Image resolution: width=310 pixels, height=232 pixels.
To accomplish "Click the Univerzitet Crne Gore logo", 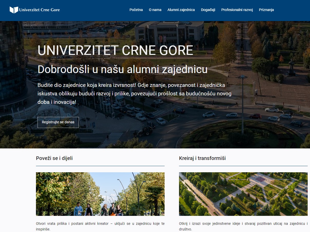I will [35, 10].
